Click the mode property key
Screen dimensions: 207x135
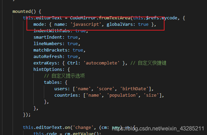coord(38,24)
